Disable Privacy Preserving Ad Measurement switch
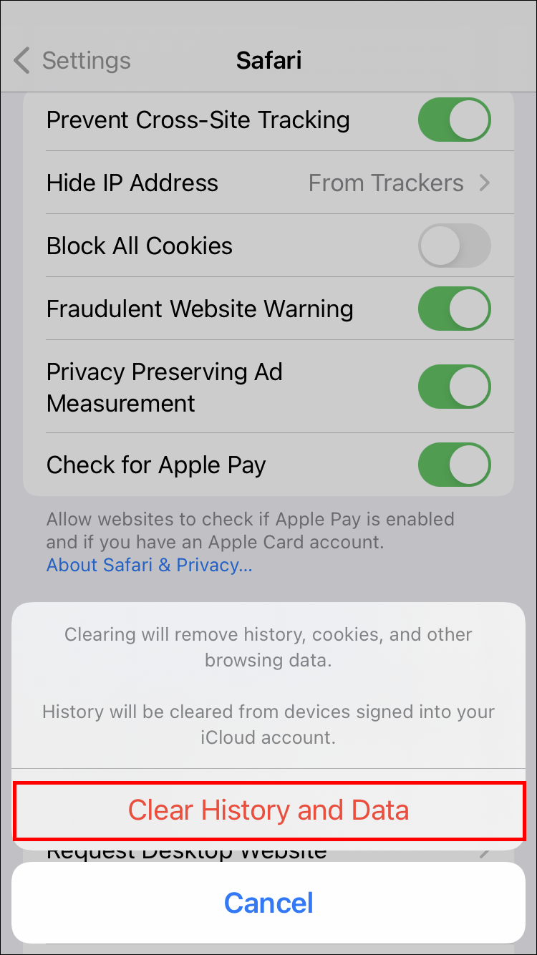 tap(455, 387)
